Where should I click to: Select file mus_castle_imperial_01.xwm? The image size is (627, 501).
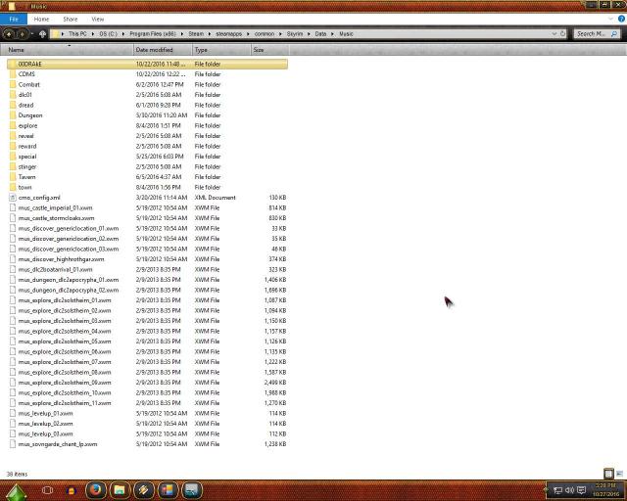[55, 207]
